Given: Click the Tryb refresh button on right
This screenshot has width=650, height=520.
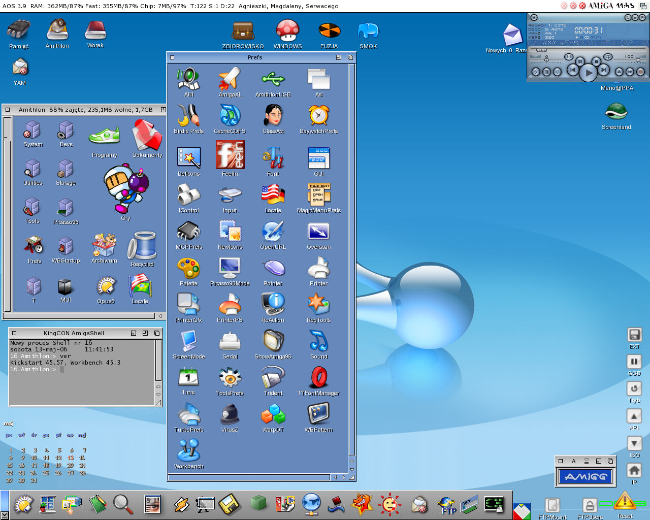Looking at the screenshot, I should coord(634,389).
